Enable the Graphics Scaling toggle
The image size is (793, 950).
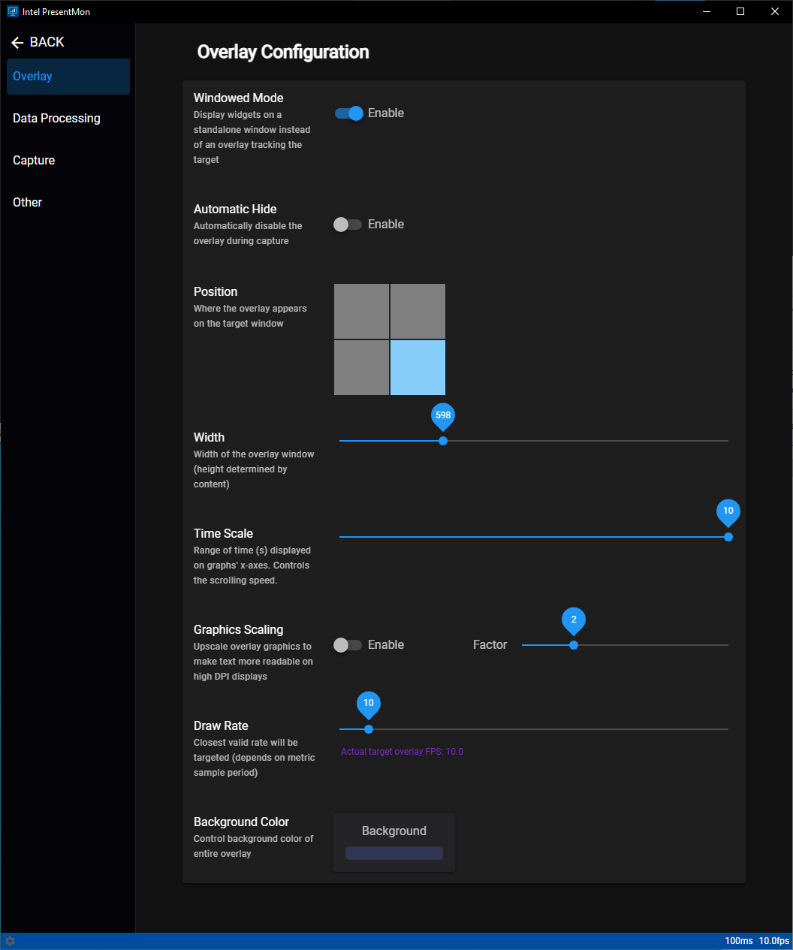tap(348, 645)
